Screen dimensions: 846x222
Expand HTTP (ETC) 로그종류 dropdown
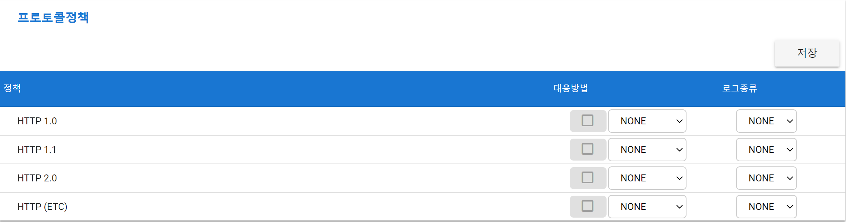(x=766, y=207)
